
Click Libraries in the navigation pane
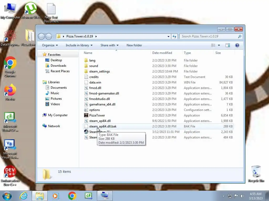point(54,82)
